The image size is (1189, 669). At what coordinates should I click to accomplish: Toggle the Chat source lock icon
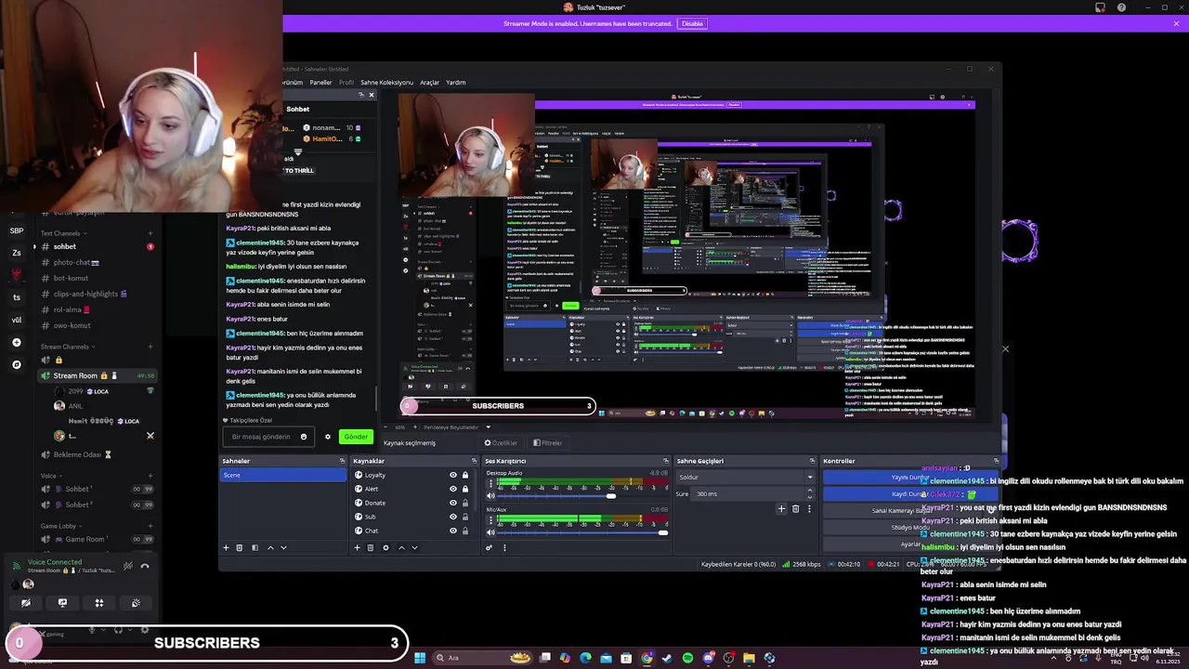(465, 531)
